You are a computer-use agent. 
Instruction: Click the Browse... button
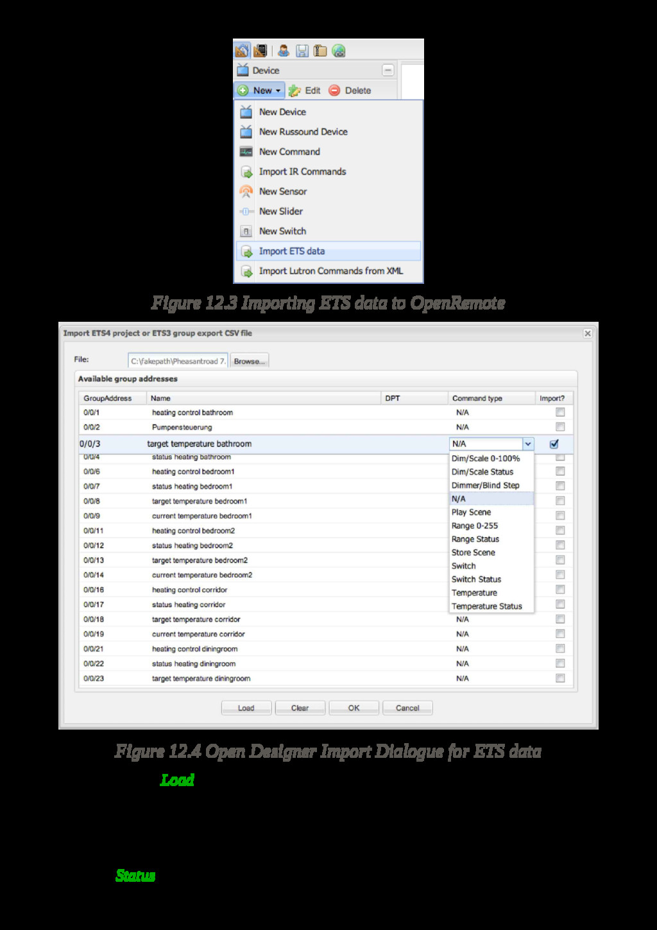pos(250,361)
